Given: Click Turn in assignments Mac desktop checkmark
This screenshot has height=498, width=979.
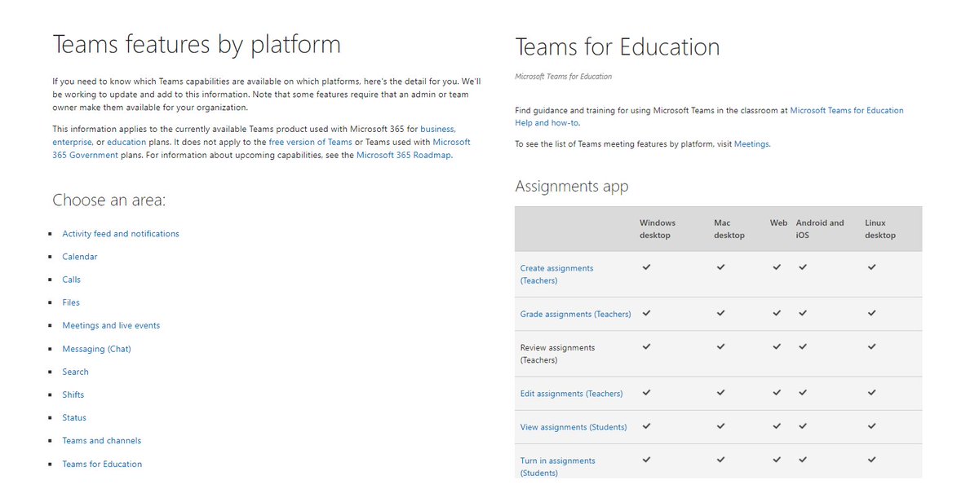Looking at the screenshot, I should (721, 460).
